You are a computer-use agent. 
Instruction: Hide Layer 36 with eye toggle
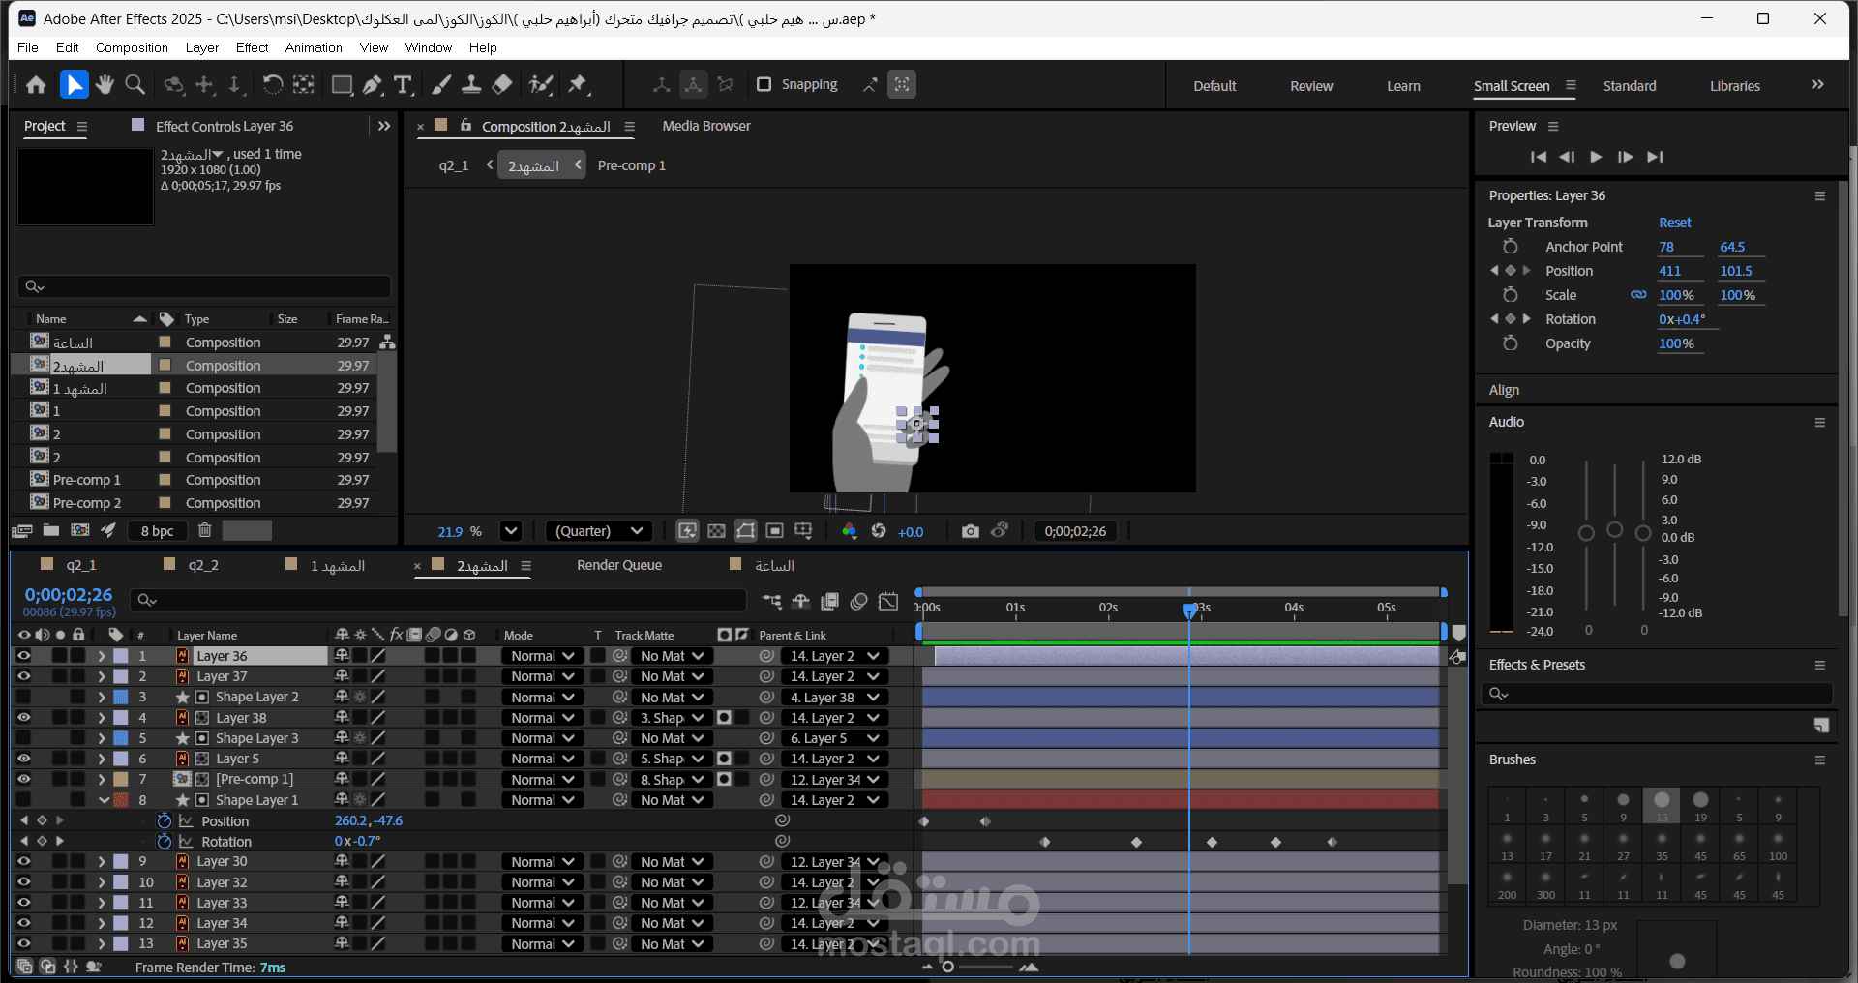click(23, 656)
